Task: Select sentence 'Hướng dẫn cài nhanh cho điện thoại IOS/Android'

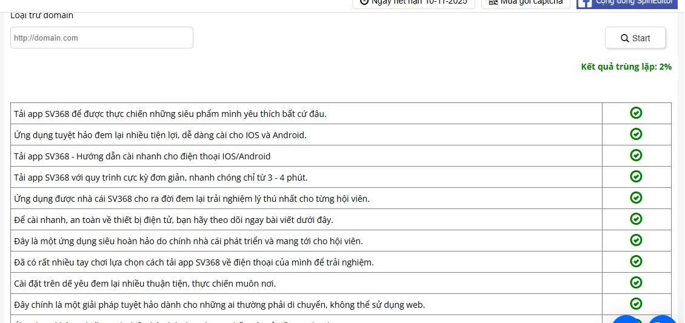Action: coord(173,156)
